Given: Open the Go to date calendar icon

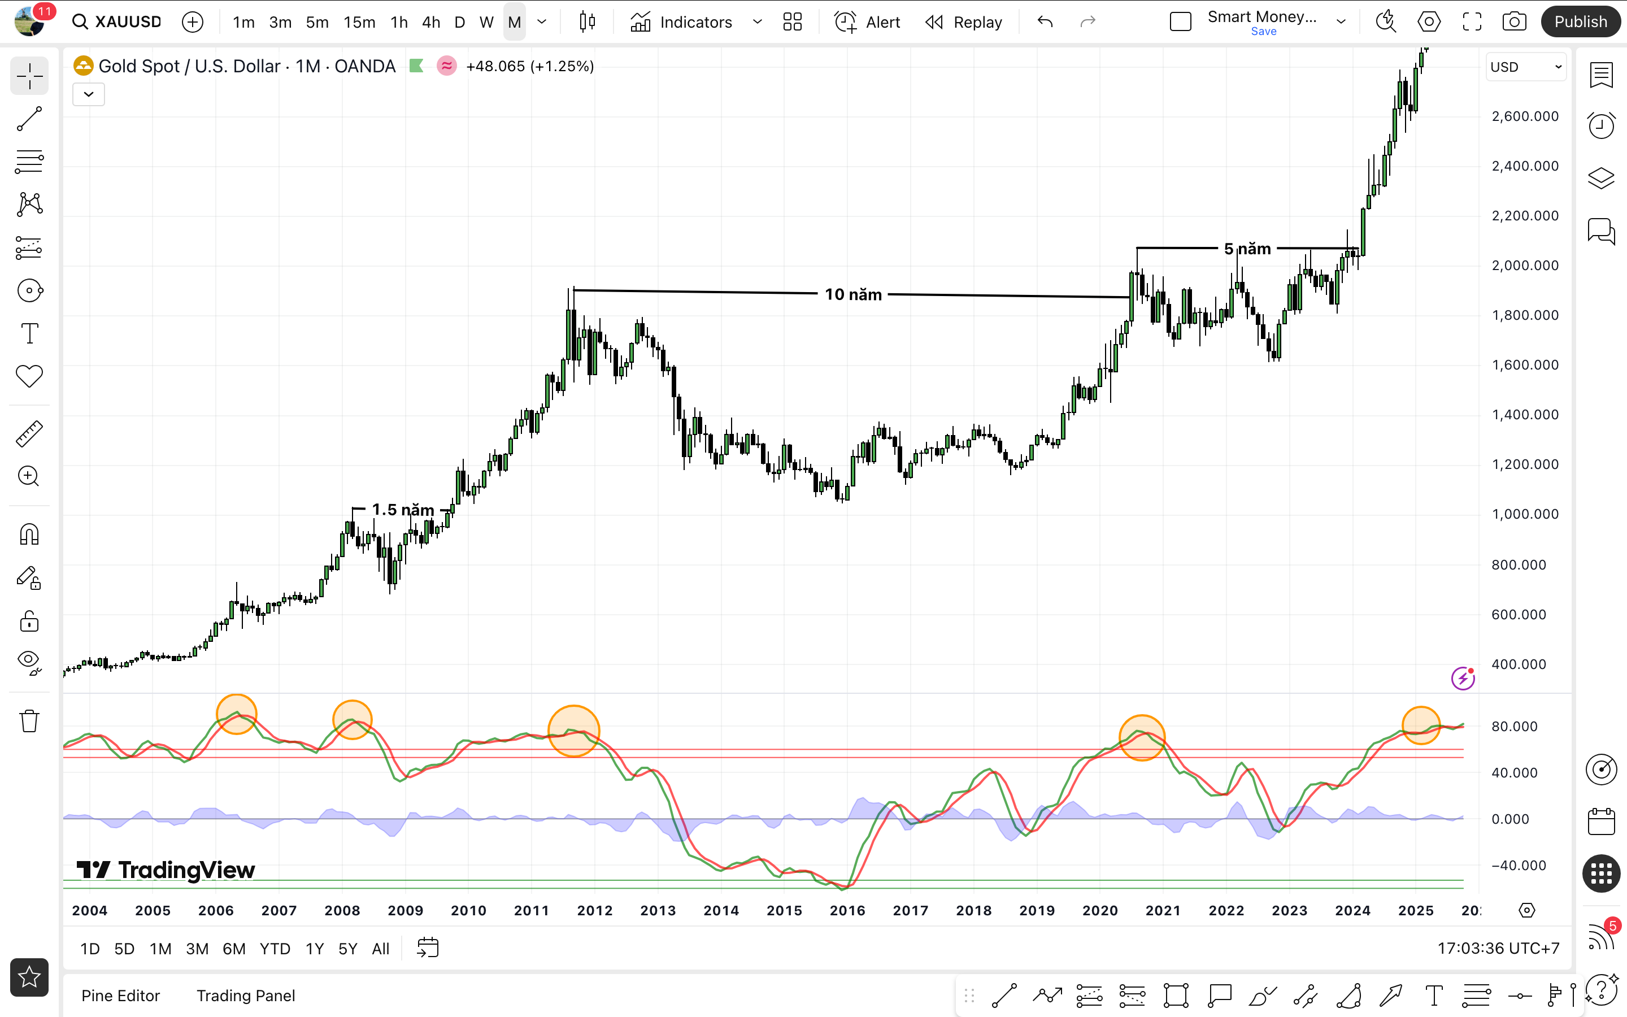Looking at the screenshot, I should click(428, 949).
